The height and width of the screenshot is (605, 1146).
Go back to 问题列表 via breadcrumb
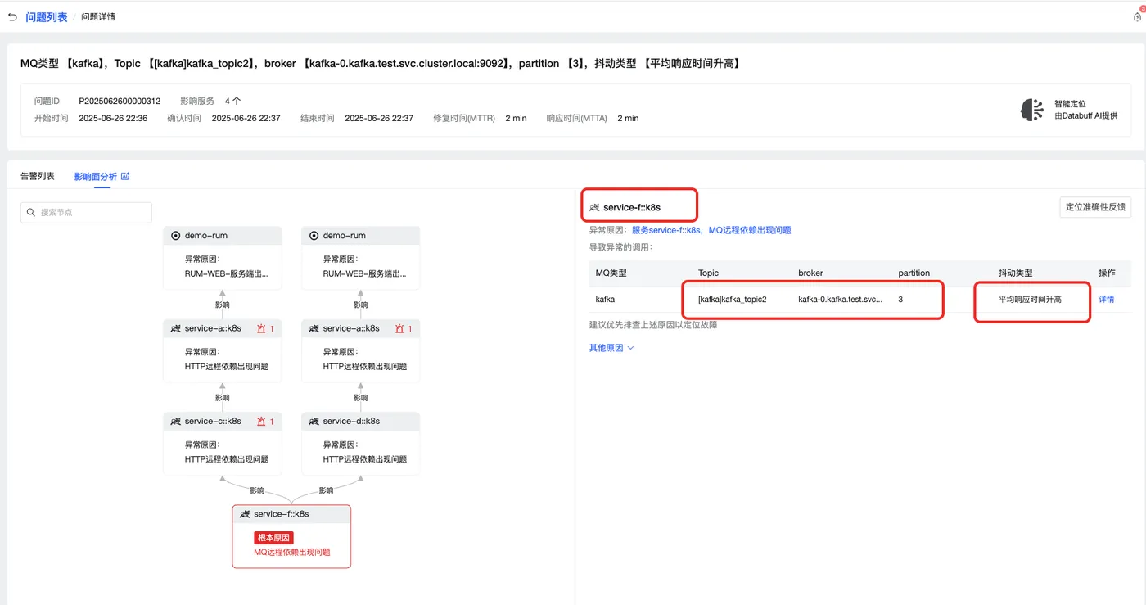pyautogui.click(x=47, y=17)
